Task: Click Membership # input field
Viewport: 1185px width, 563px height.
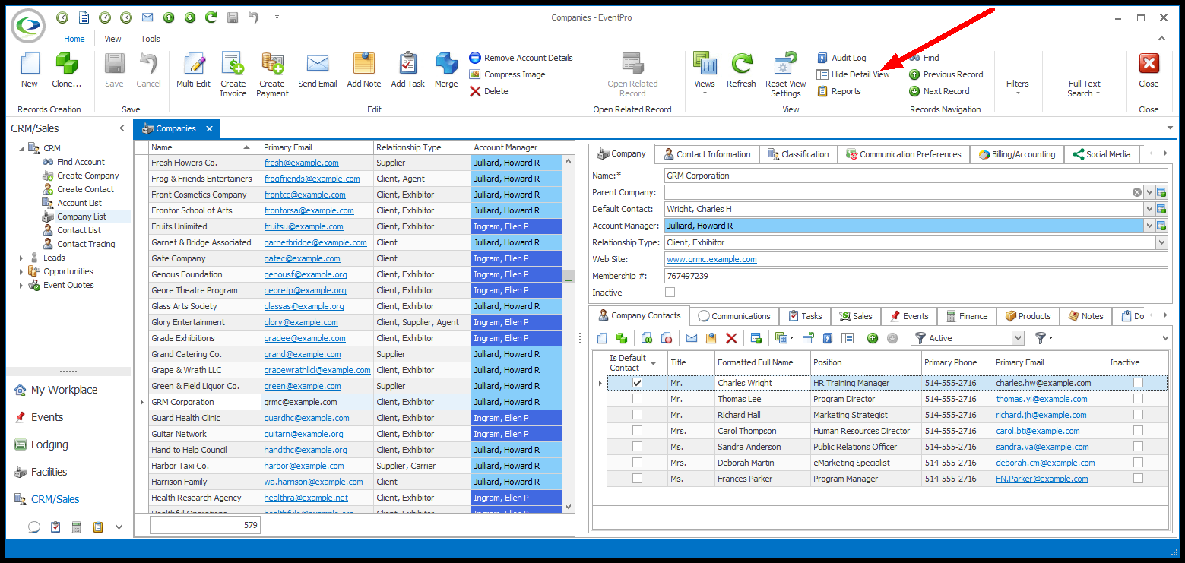Action: point(916,276)
